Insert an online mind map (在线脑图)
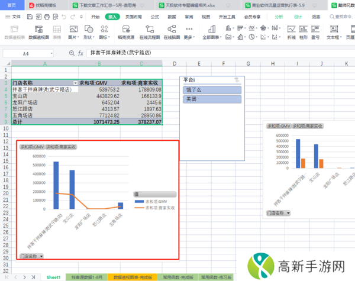This screenshot has width=355, height=281. (172, 33)
